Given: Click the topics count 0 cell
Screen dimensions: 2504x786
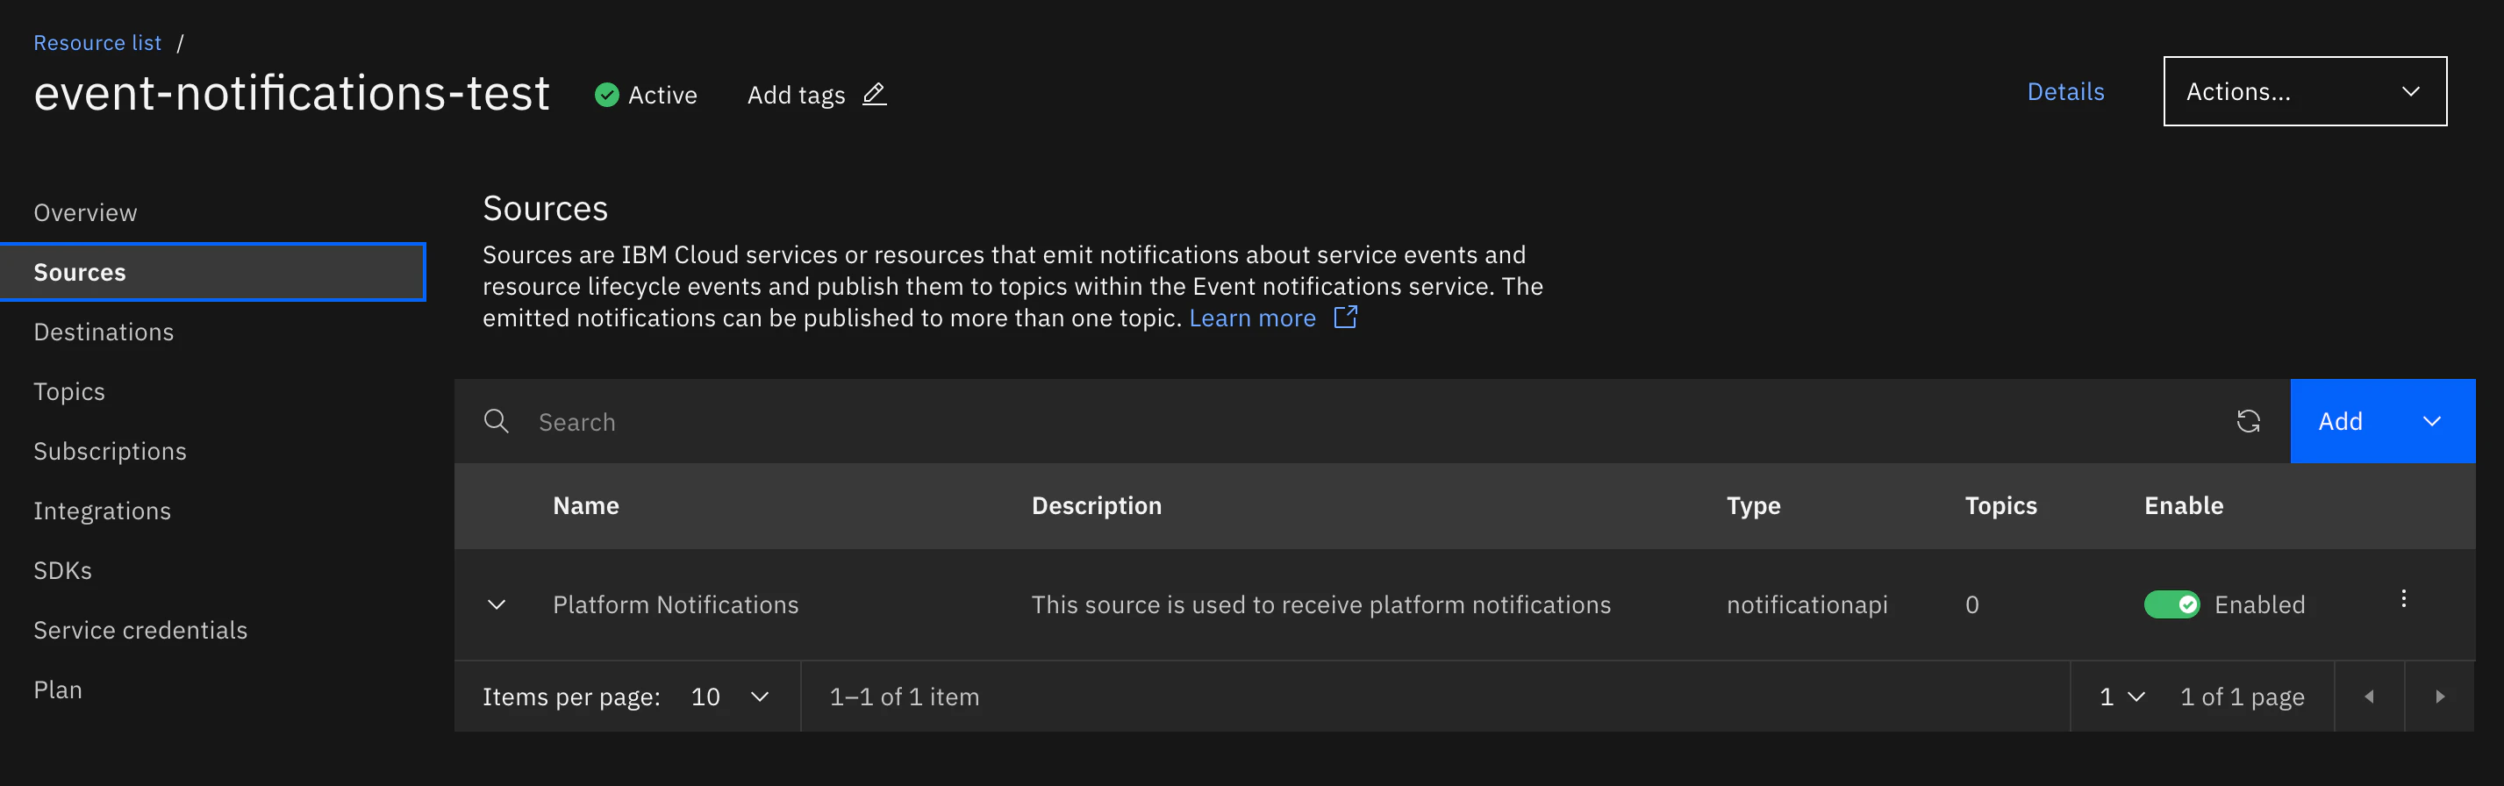Looking at the screenshot, I should [x=1971, y=605].
